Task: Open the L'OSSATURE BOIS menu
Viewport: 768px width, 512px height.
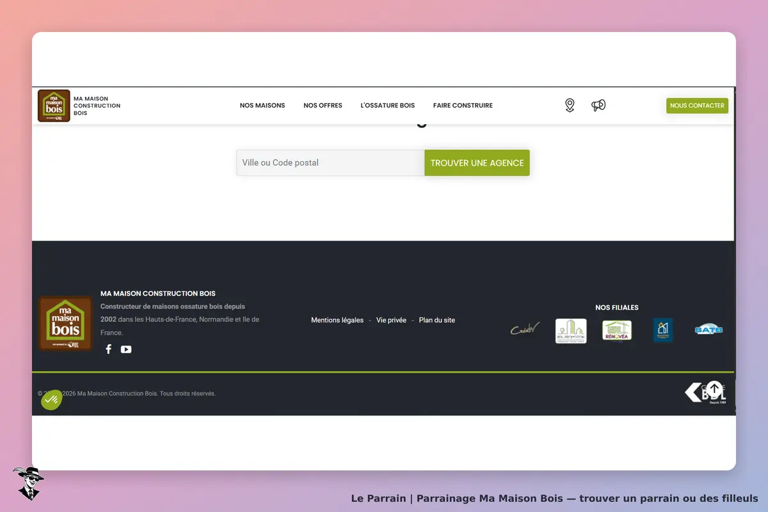Action: click(388, 106)
